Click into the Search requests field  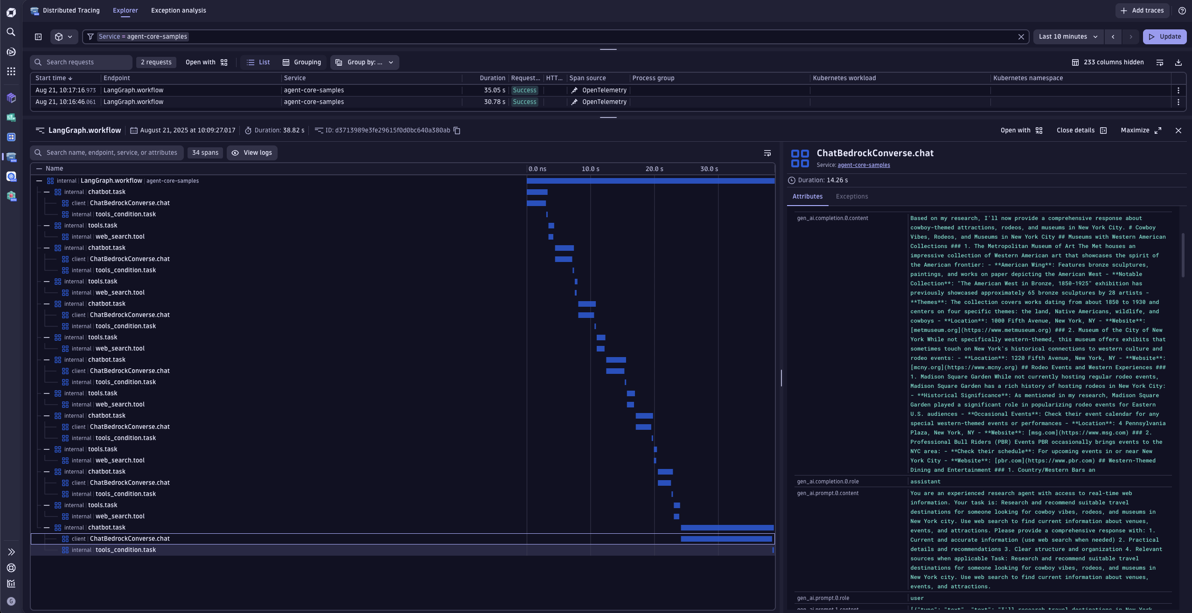pyautogui.click(x=81, y=62)
